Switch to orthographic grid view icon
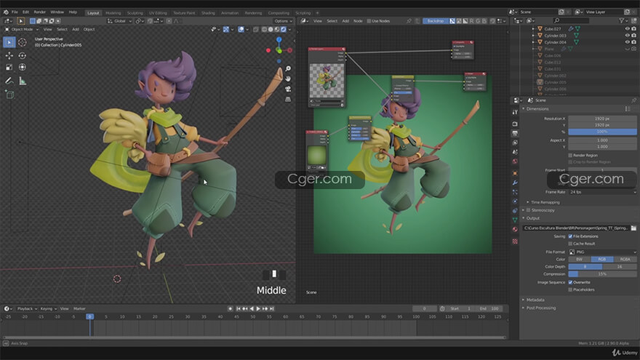The width and height of the screenshot is (640, 360). [x=288, y=99]
